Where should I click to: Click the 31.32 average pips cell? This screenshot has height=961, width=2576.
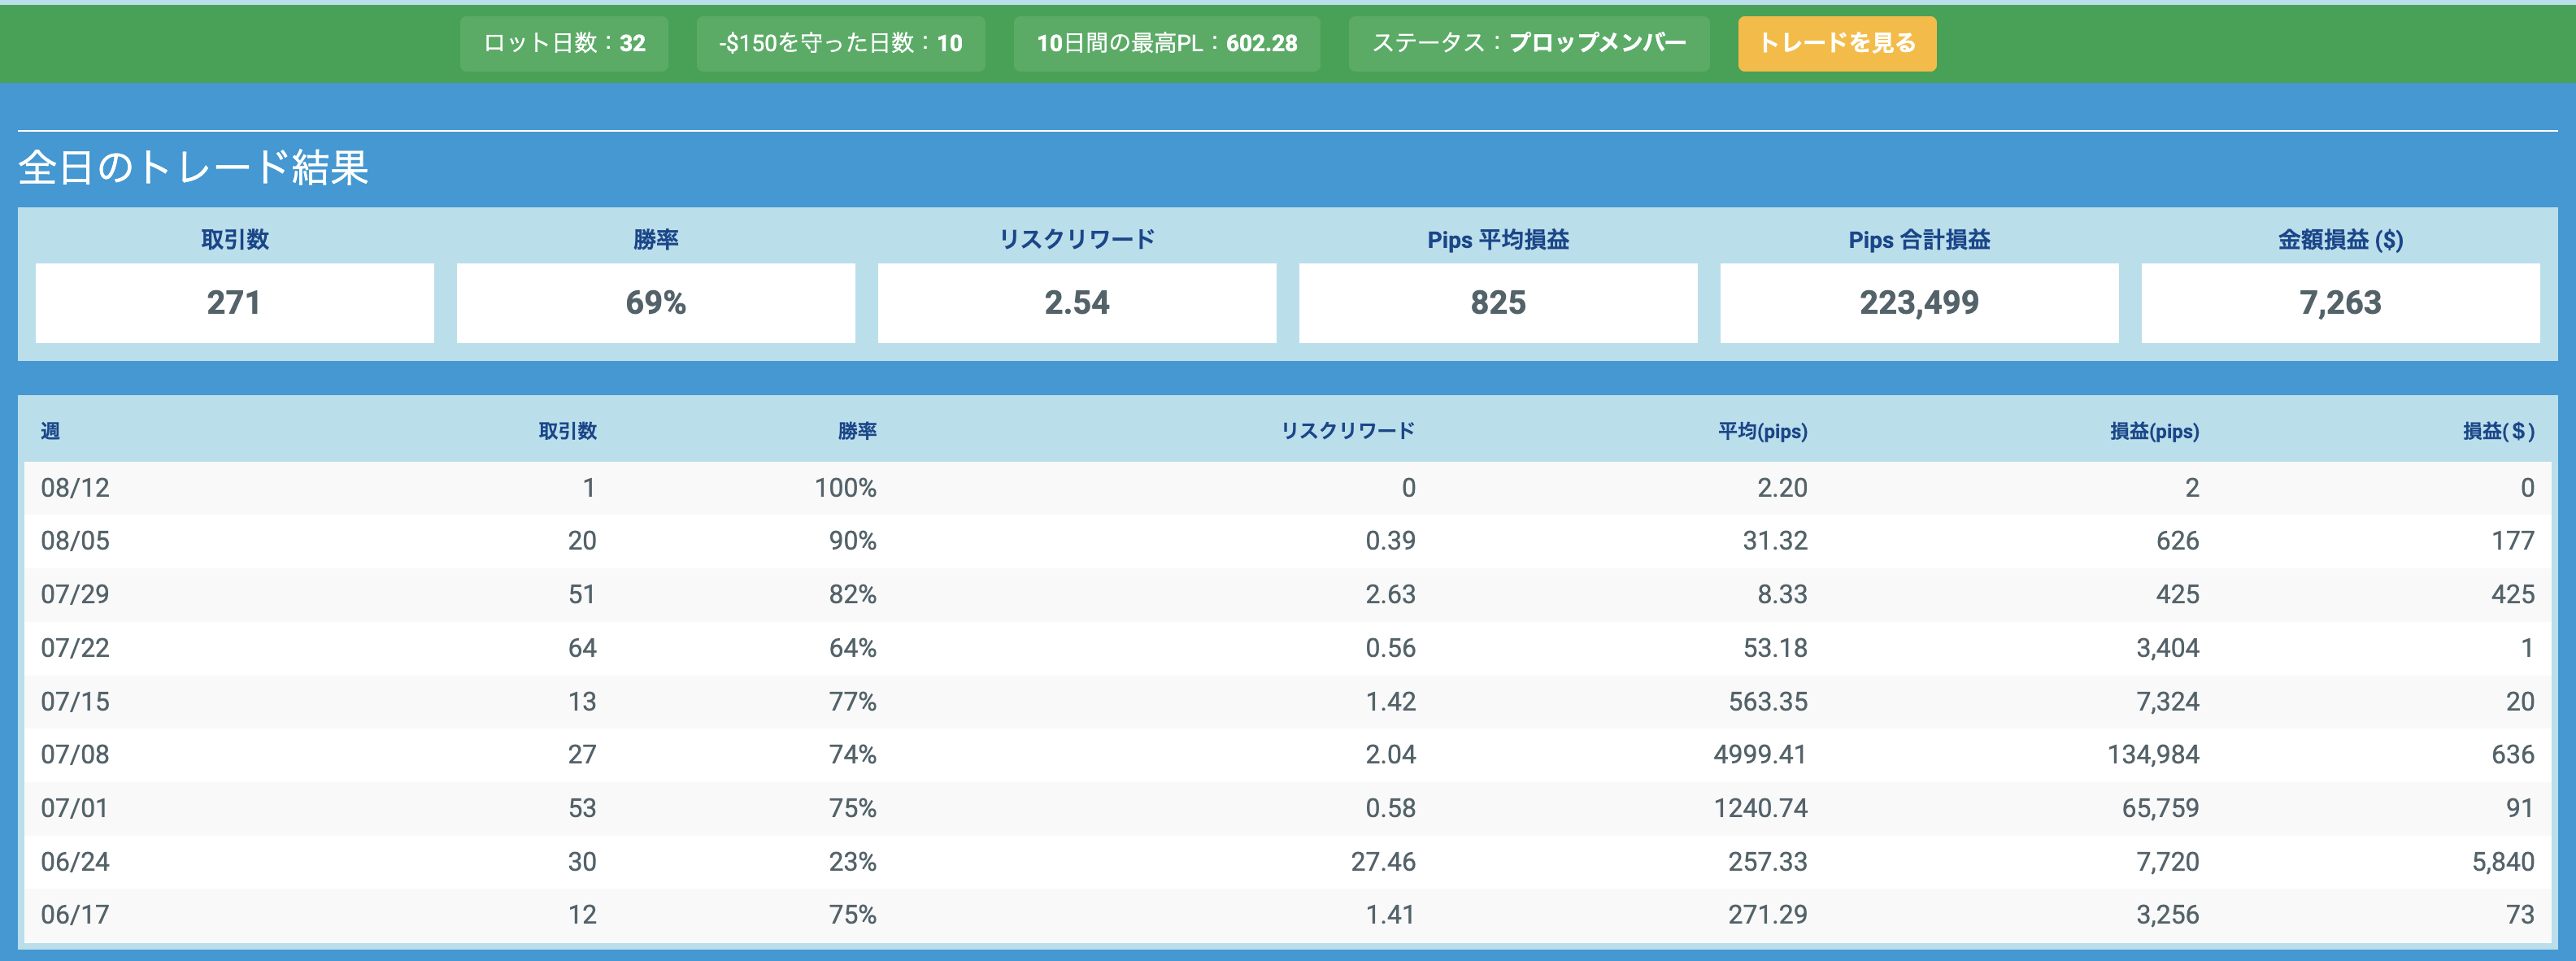pyautogui.click(x=1775, y=541)
